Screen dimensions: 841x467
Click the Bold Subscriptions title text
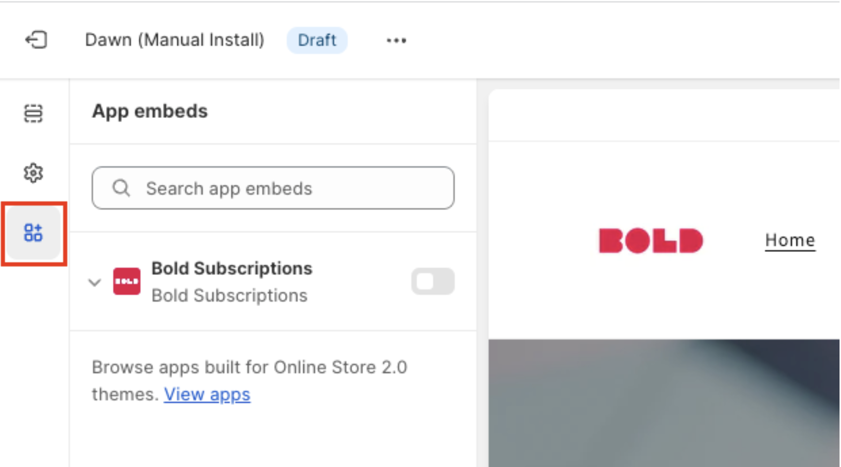click(x=232, y=269)
